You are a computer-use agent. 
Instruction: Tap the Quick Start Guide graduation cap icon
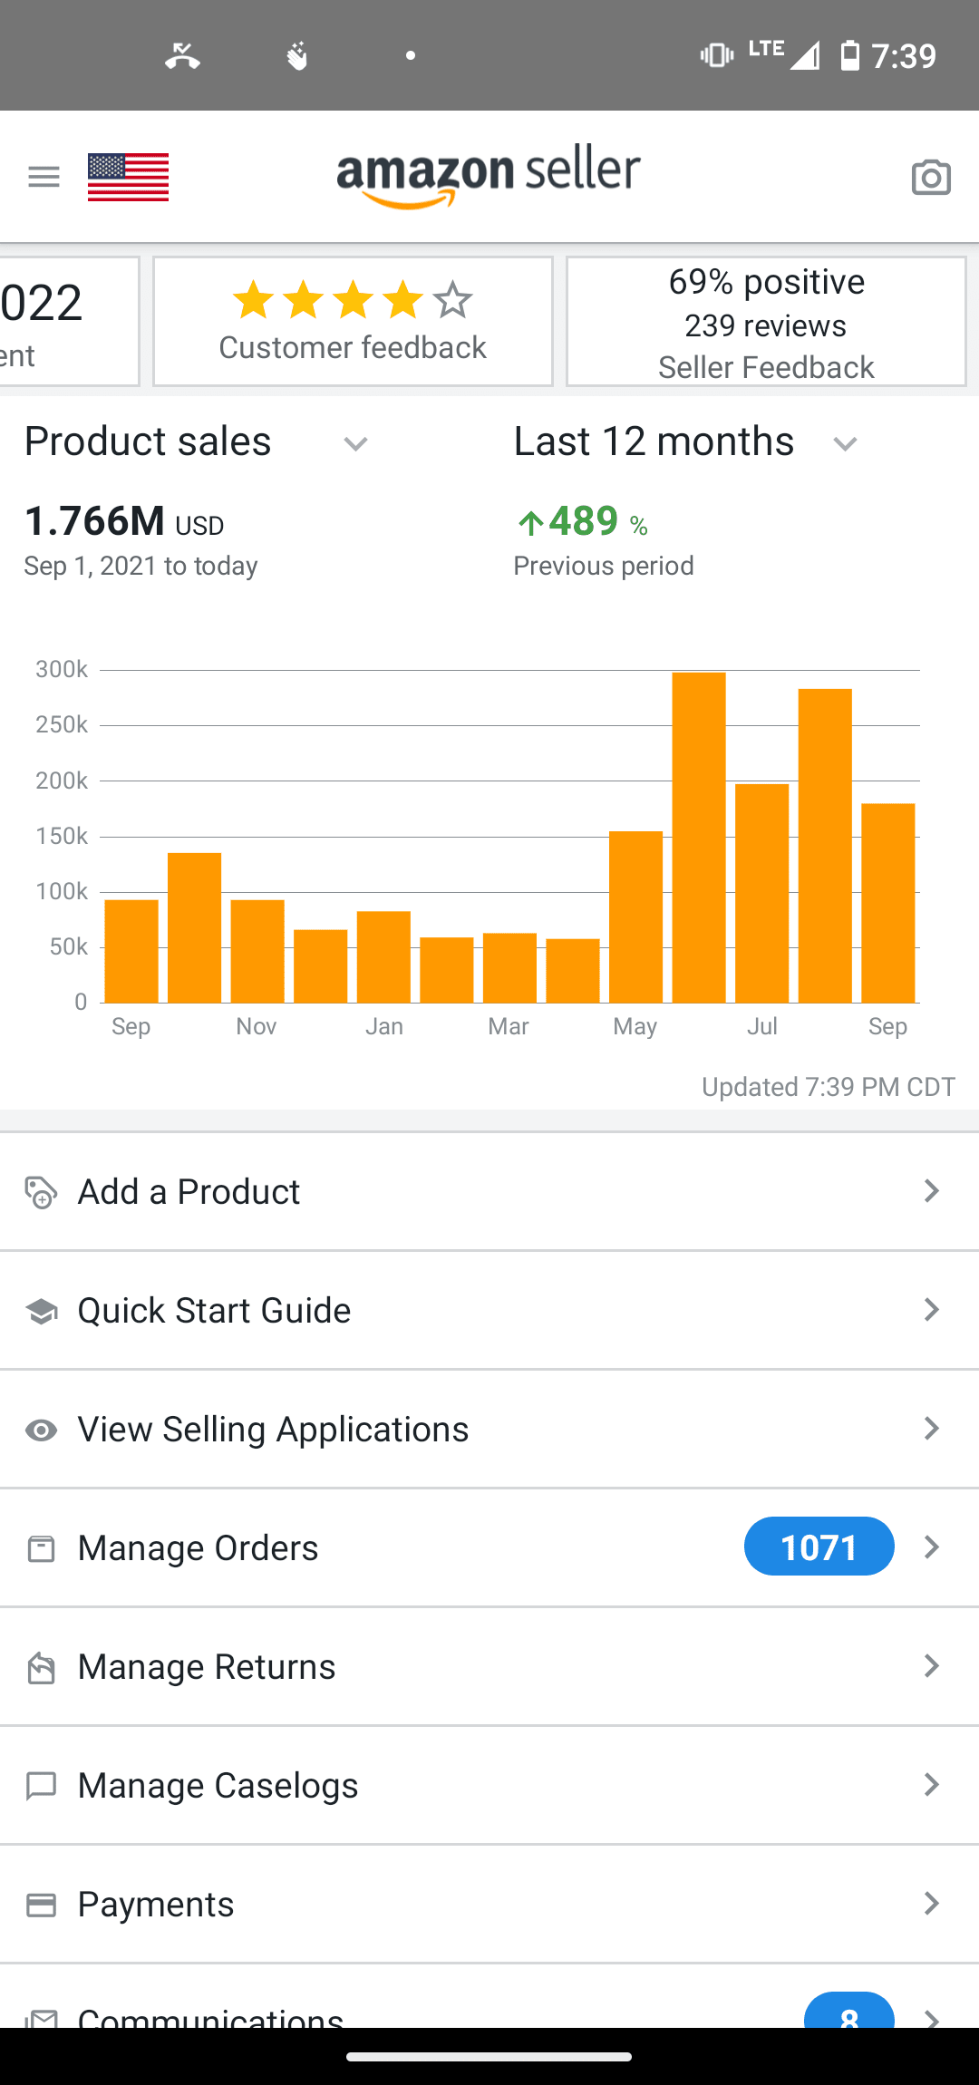point(41,1311)
